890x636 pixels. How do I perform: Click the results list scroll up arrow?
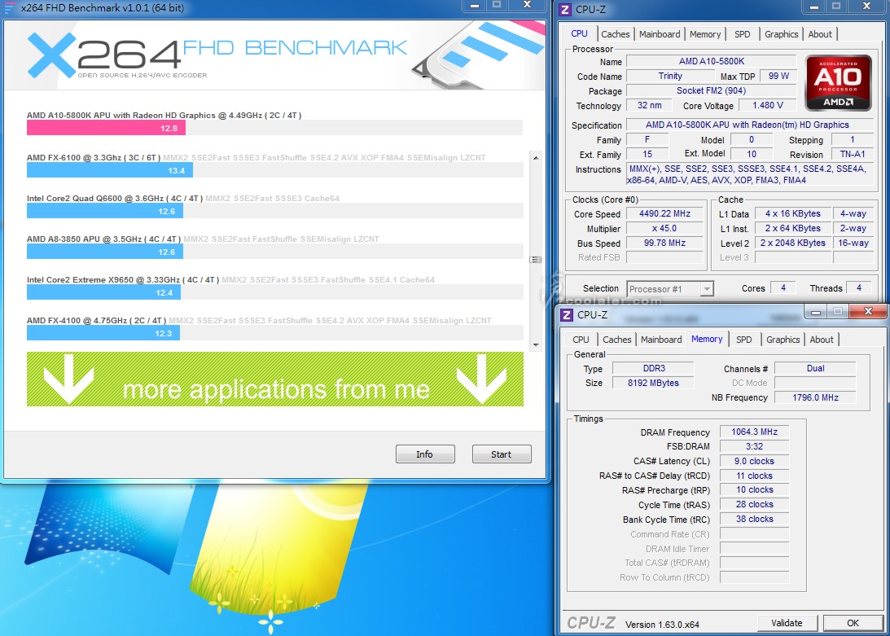[x=536, y=158]
